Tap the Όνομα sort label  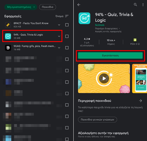click(x=60, y=16)
